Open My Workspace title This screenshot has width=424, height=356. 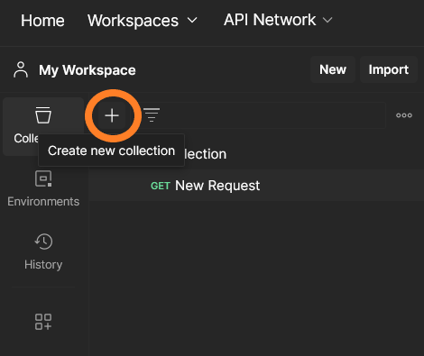pos(88,70)
